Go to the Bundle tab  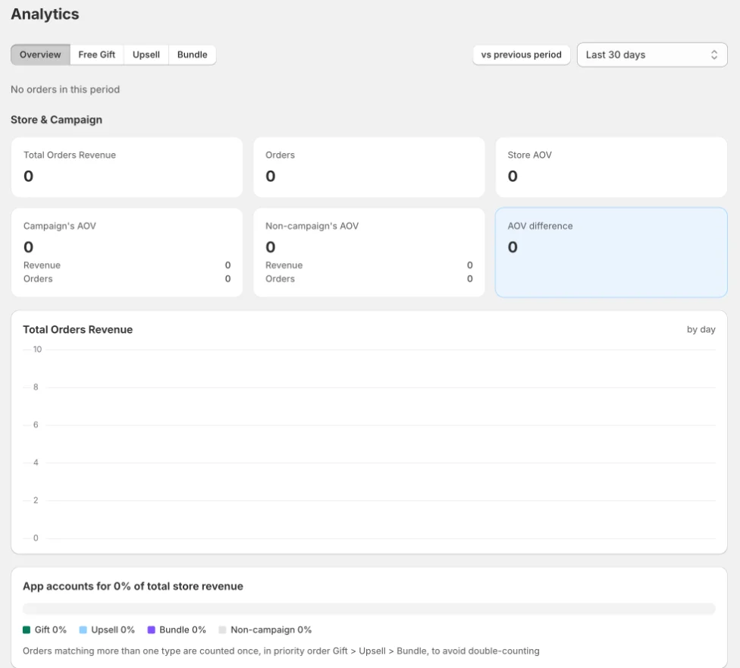192,55
